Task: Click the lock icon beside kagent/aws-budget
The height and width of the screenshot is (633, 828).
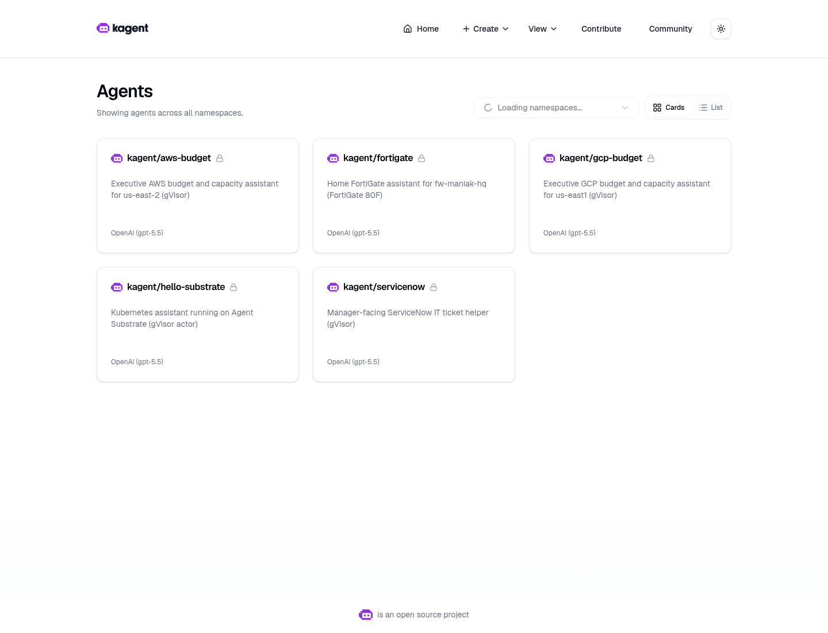Action: 220,158
